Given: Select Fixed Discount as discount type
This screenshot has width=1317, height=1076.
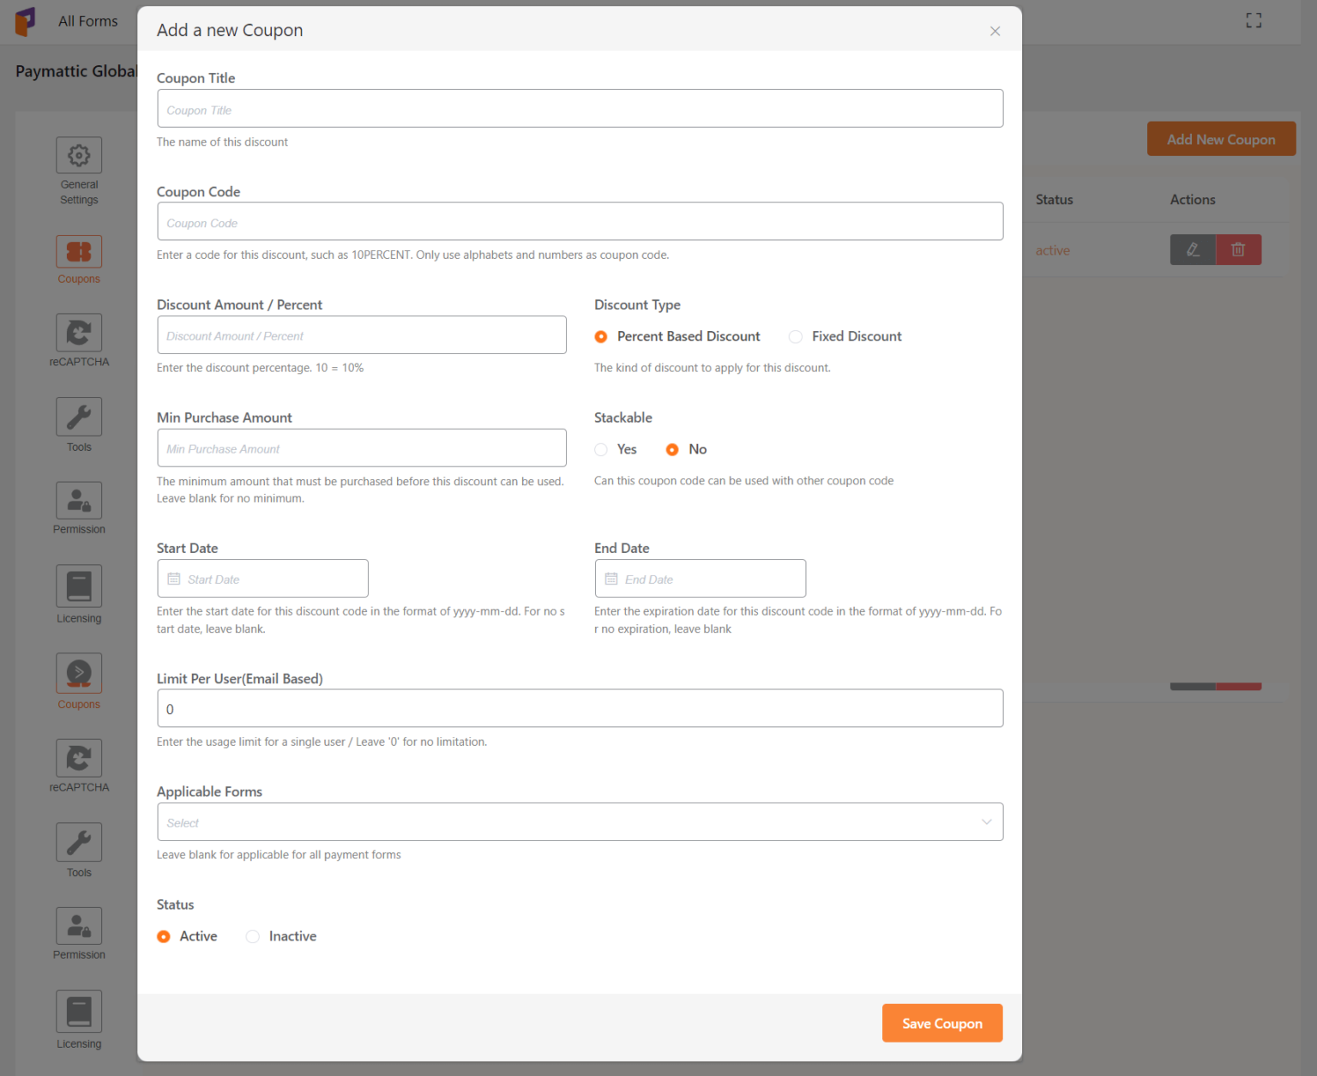Looking at the screenshot, I should coord(796,336).
